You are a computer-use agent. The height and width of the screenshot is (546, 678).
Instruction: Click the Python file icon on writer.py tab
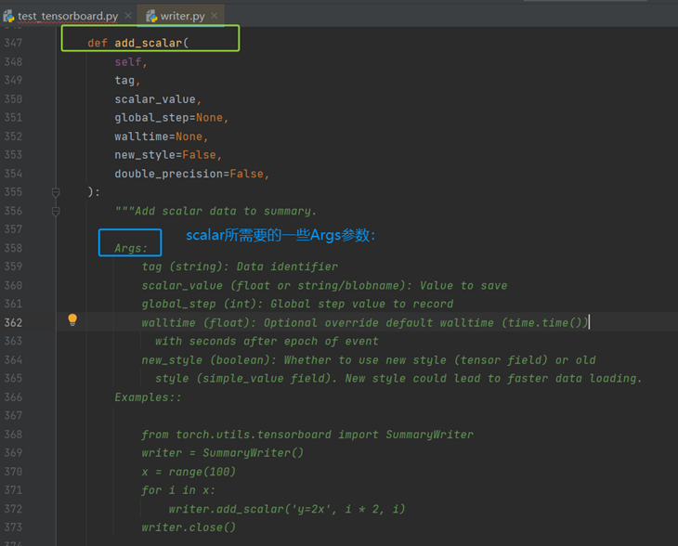pyautogui.click(x=151, y=16)
